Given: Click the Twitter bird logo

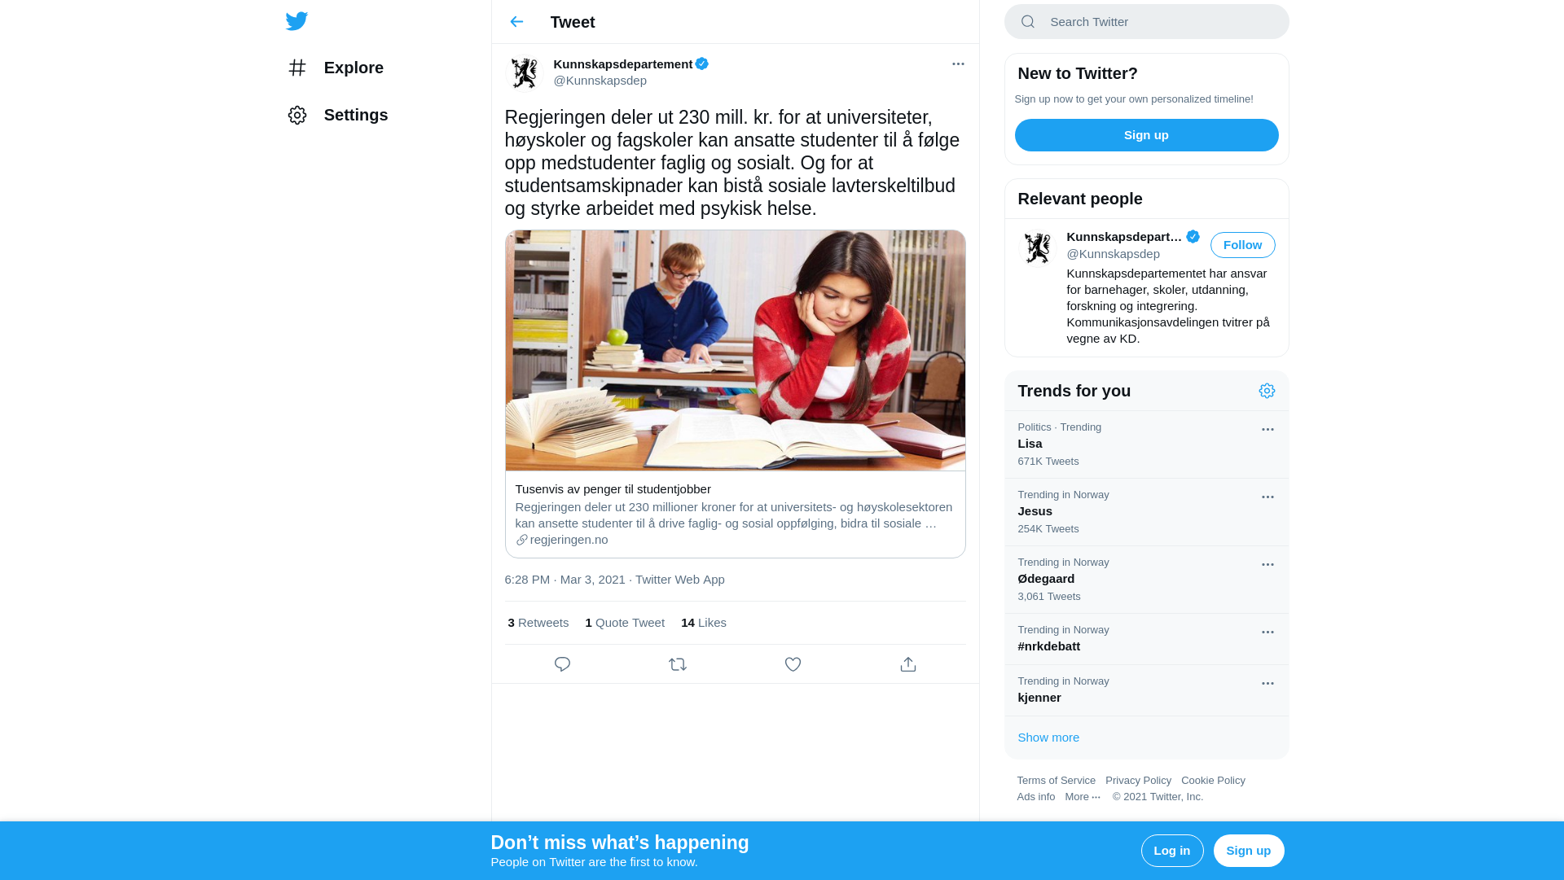Looking at the screenshot, I should [297, 21].
